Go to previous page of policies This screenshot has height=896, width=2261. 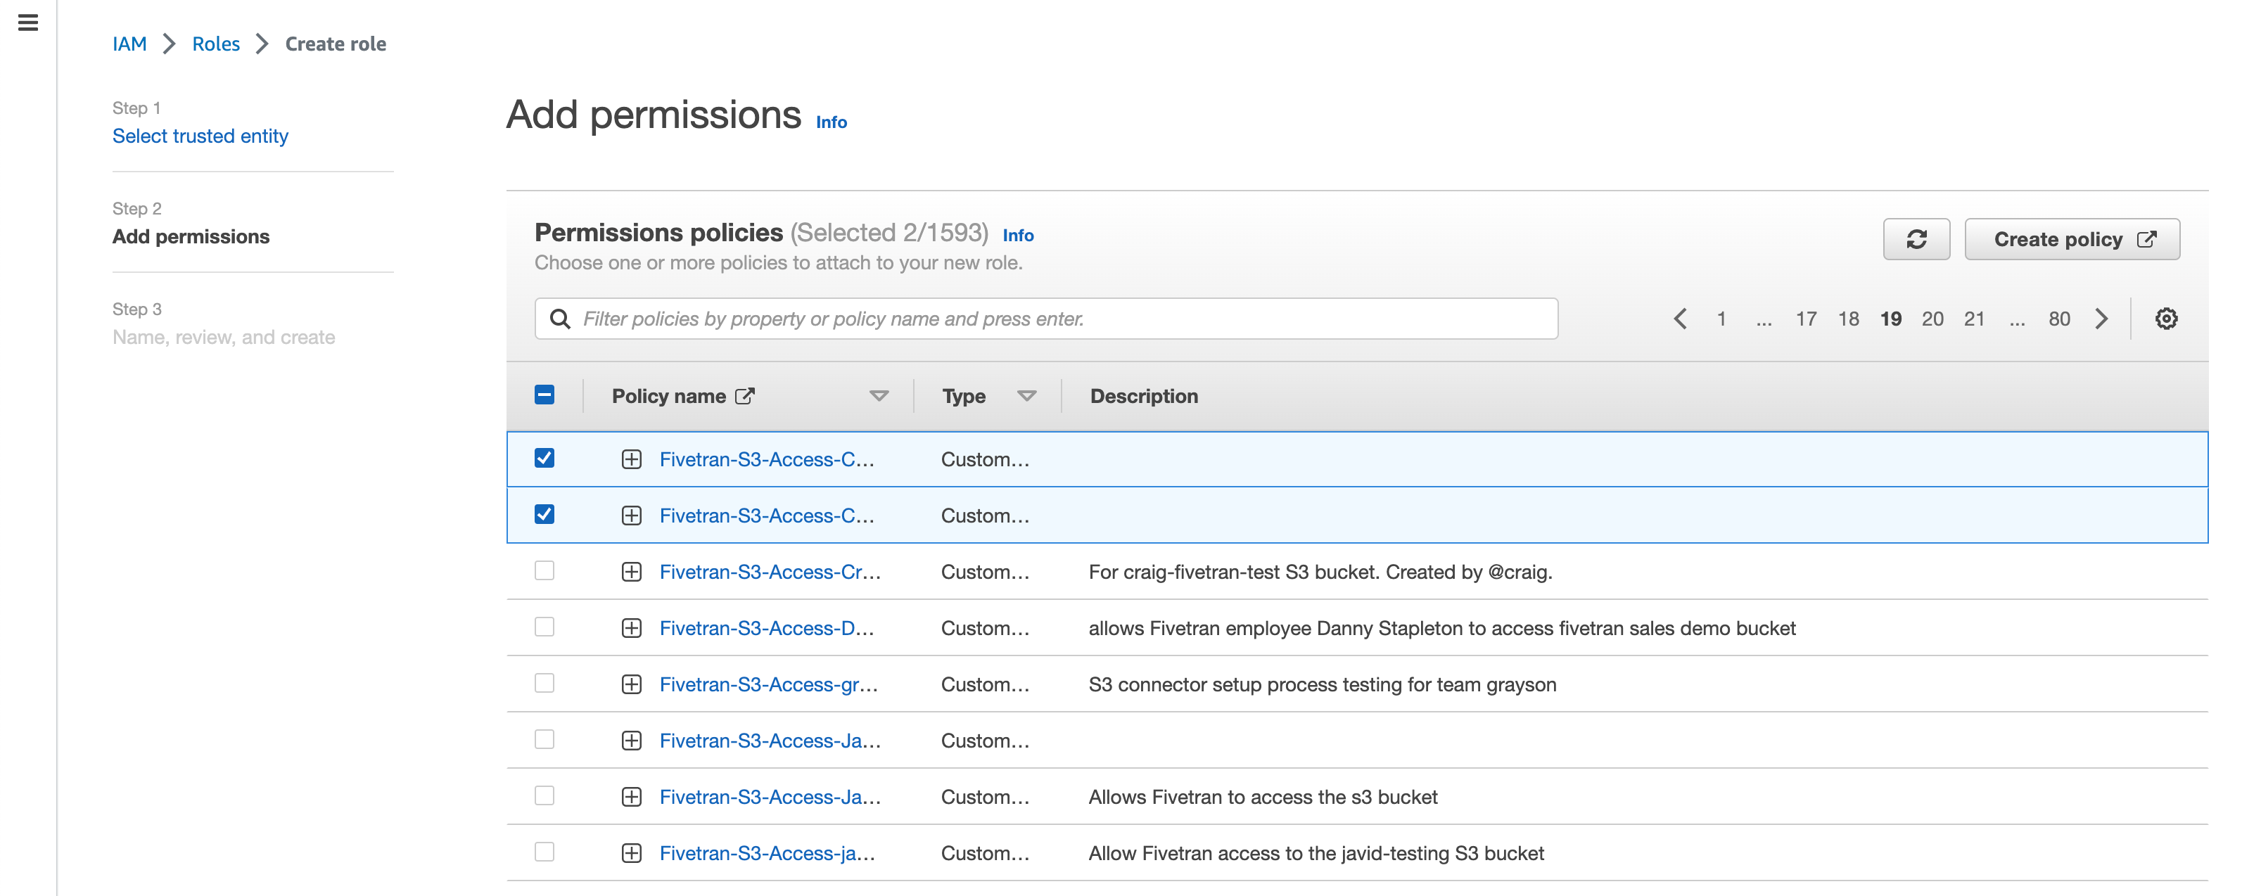1680,319
